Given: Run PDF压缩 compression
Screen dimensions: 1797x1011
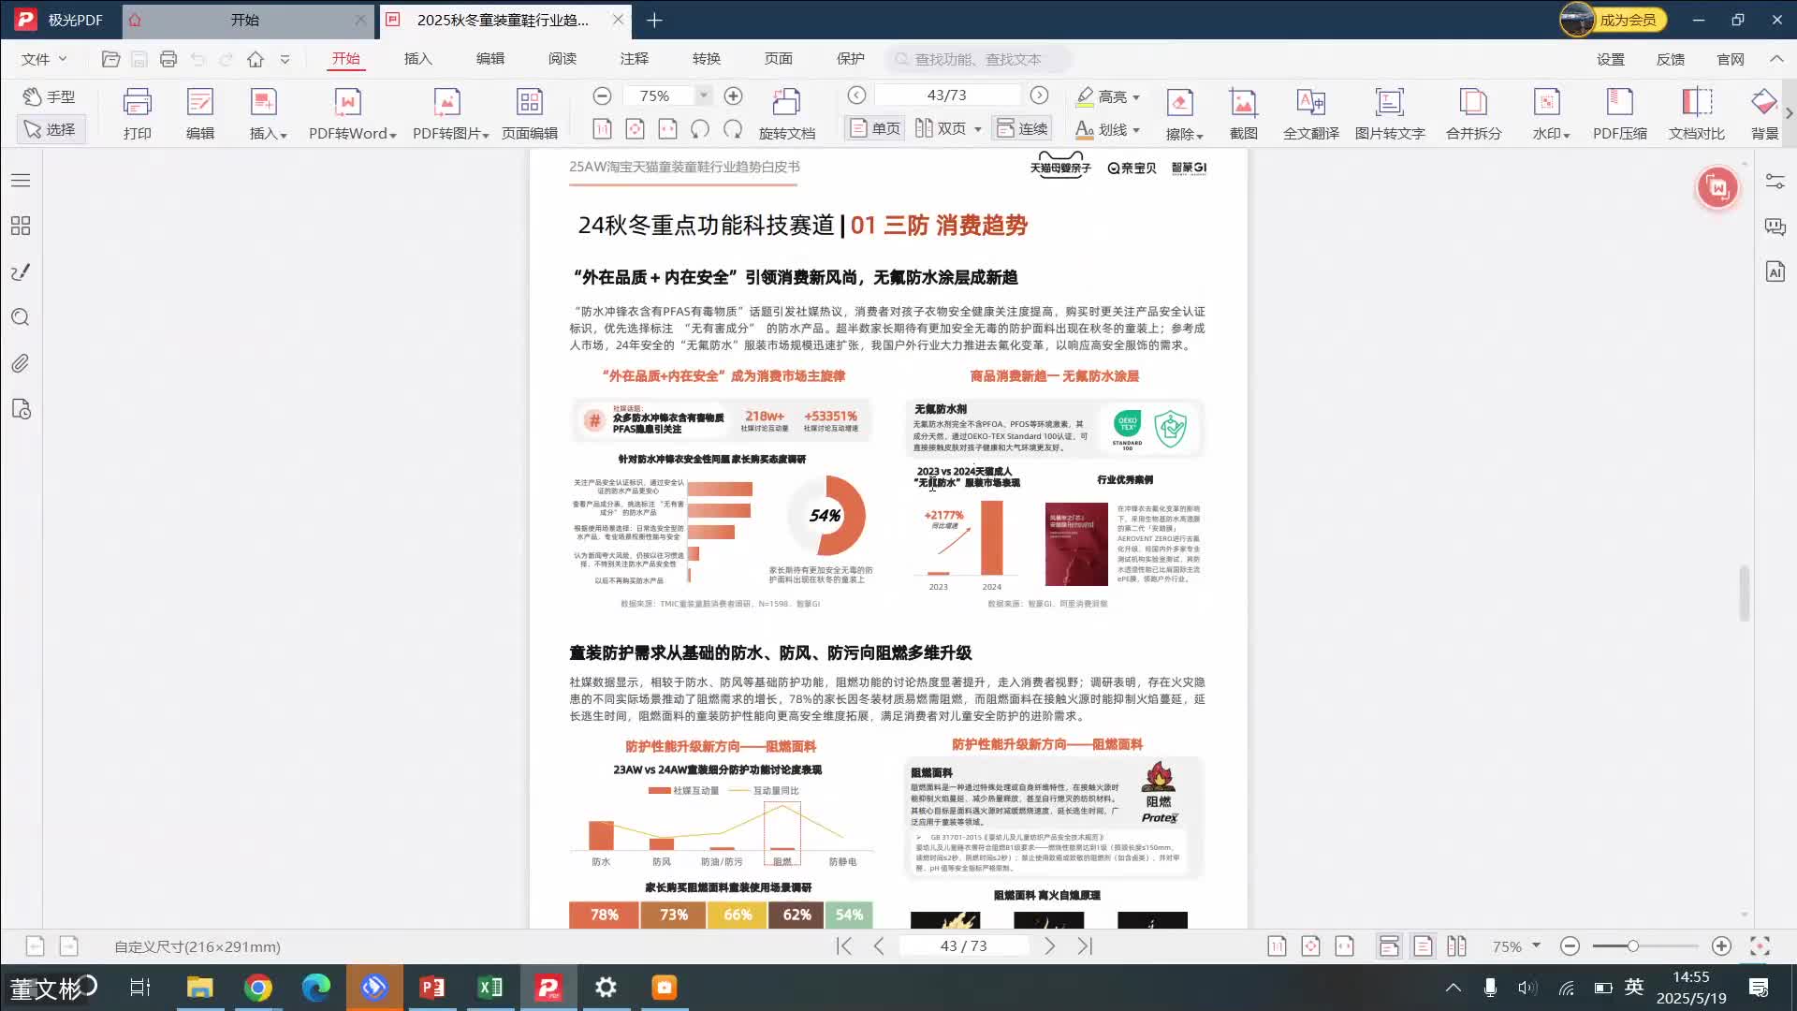Looking at the screenshot, I should pyautogui.click(x=1620, y=112).
